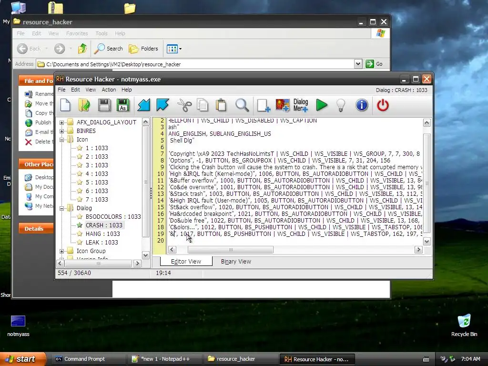Switch to resource_hacker folder taskbar button
488x366 pixels.
[241, 359]
